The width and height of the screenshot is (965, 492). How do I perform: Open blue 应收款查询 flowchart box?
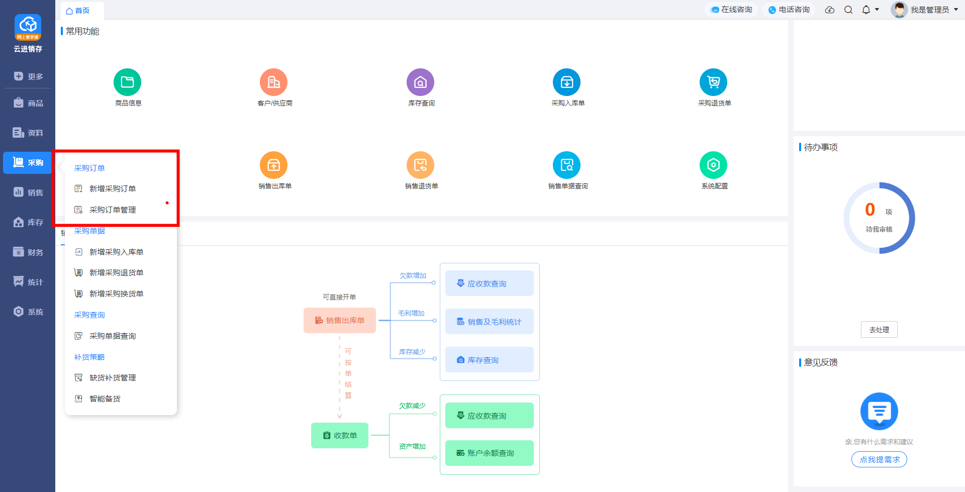490,284
